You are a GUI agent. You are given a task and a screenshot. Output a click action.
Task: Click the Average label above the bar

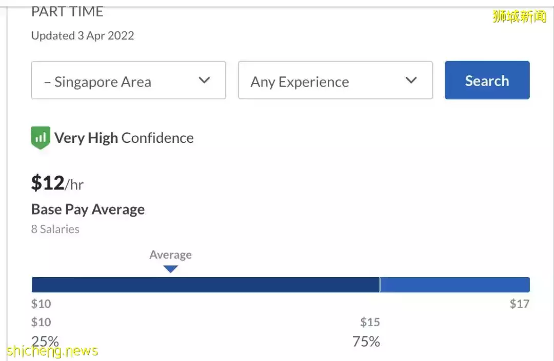(x=170, y=255)
